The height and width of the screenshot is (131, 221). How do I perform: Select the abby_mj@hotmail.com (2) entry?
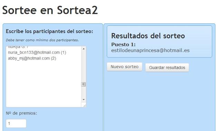point(32,58)
